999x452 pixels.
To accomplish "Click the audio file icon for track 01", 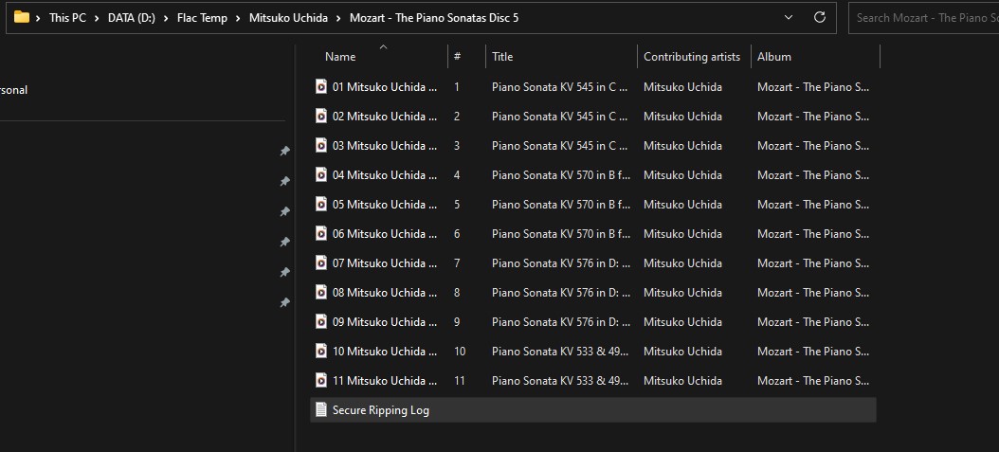I will click(321, 86).
